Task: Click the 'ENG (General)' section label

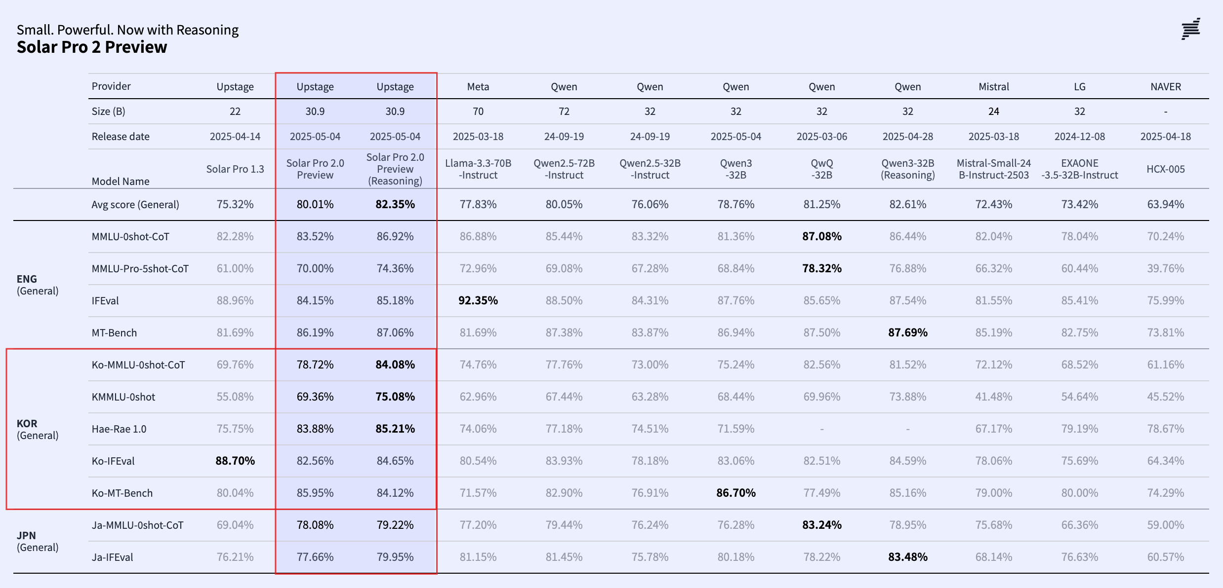Action: pyautogui.click(x=38, y=285)
